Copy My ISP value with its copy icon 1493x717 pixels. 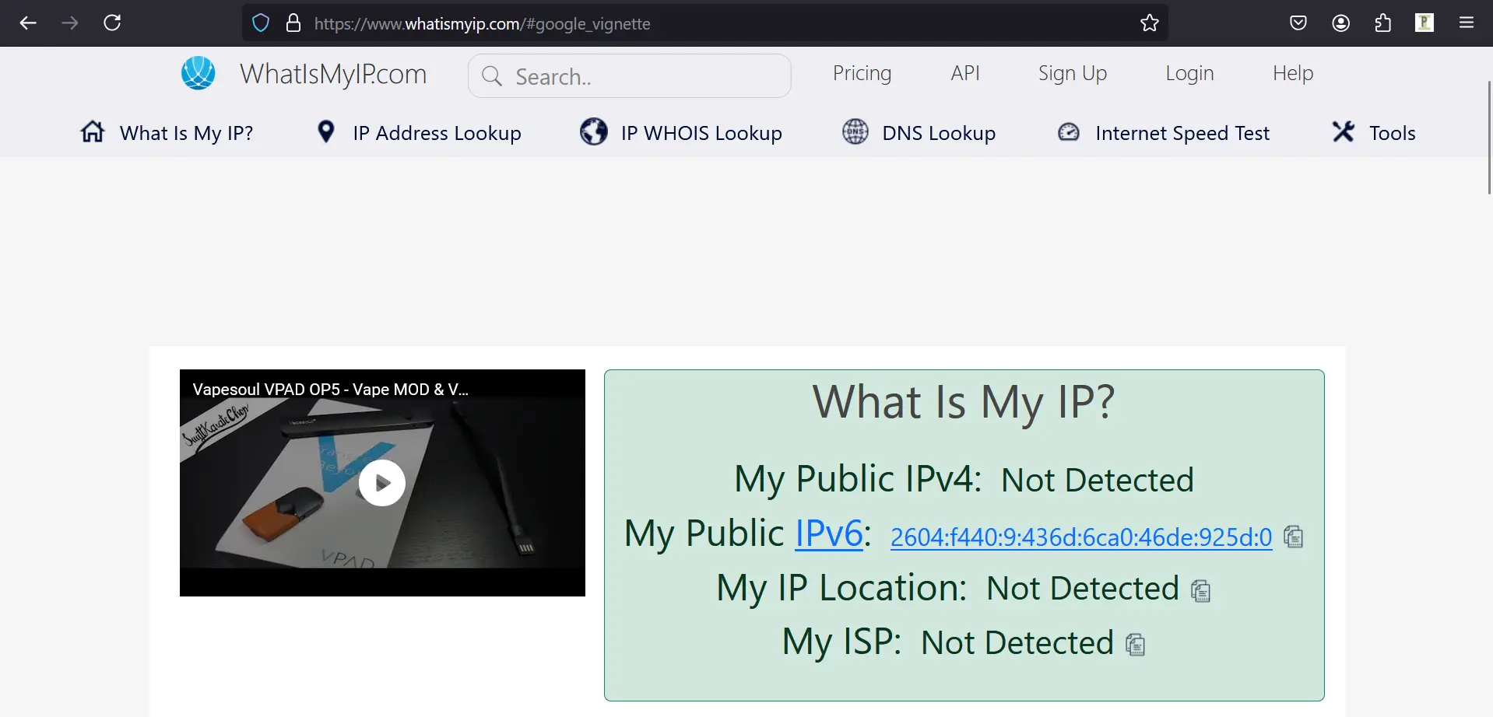[x=1136, y=645]
